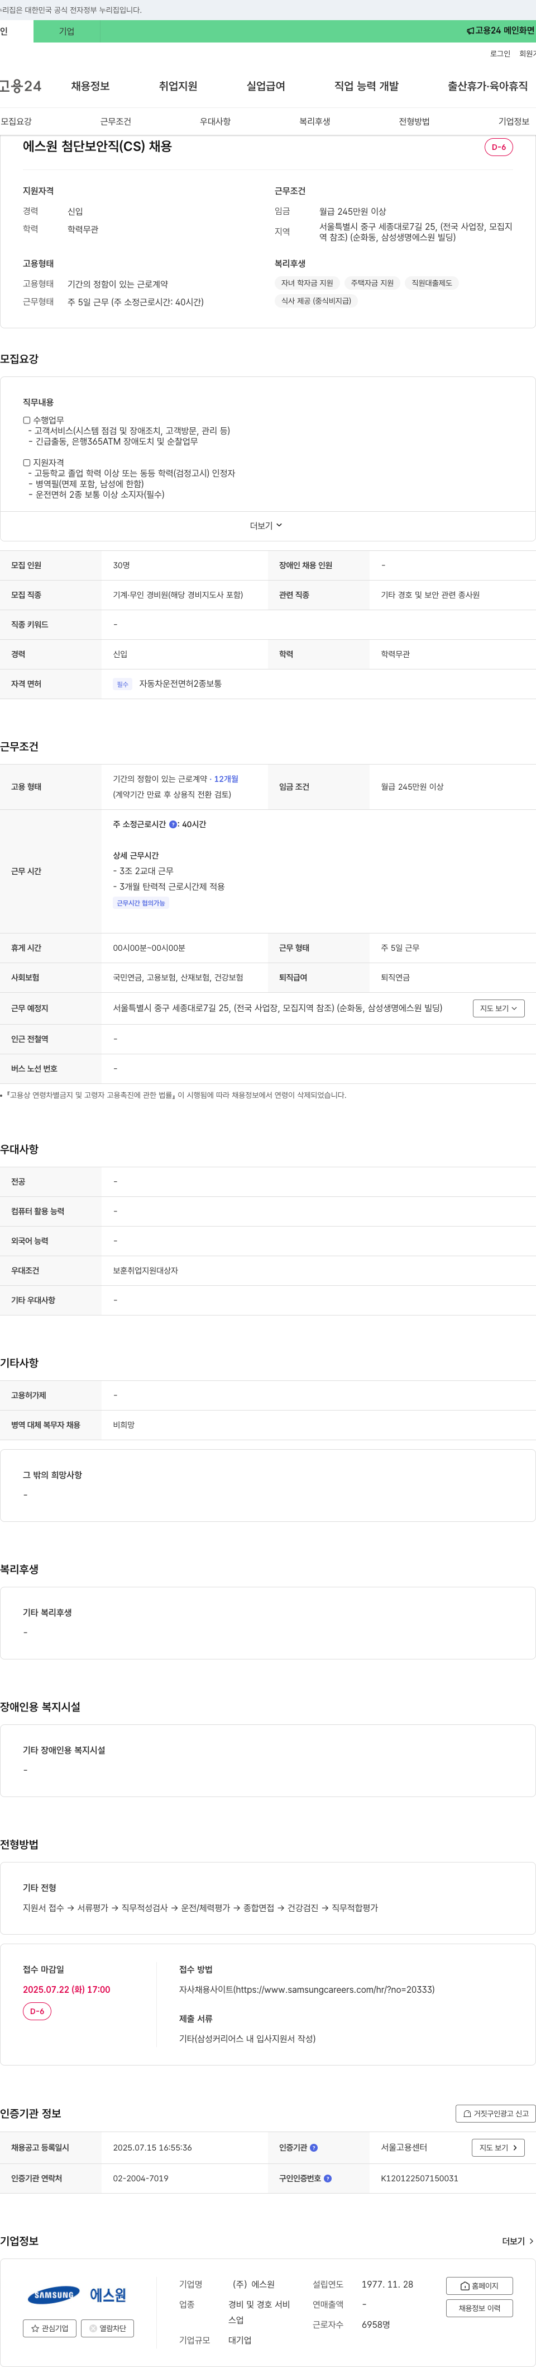Screen dimensions: 536x2367
Task: Select the 직원대출제도 benefit tag
Action: (x=432, y=283)
